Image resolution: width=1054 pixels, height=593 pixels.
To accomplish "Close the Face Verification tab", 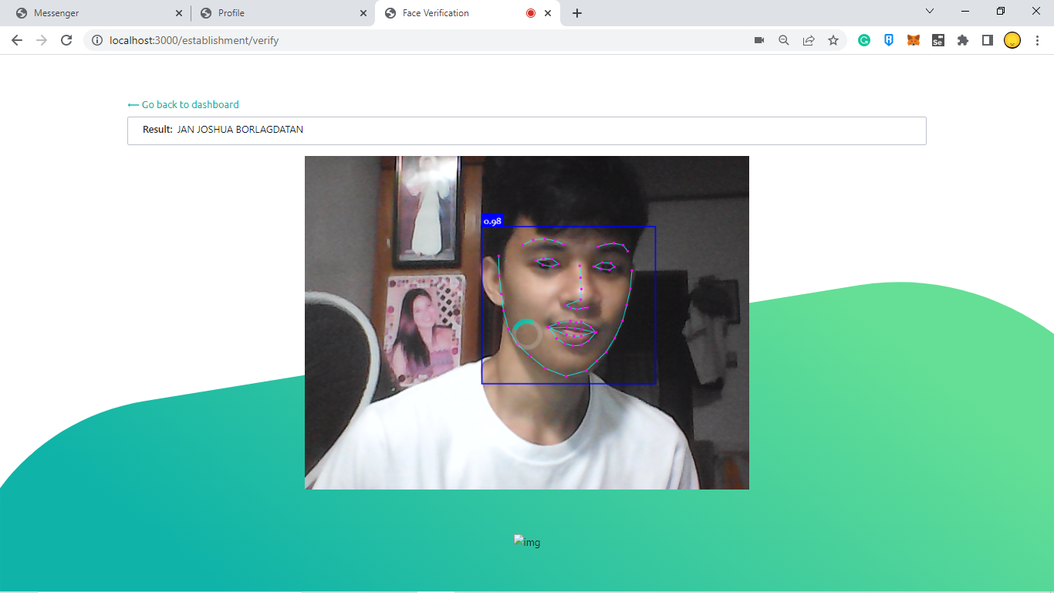I will click(548, 13).
